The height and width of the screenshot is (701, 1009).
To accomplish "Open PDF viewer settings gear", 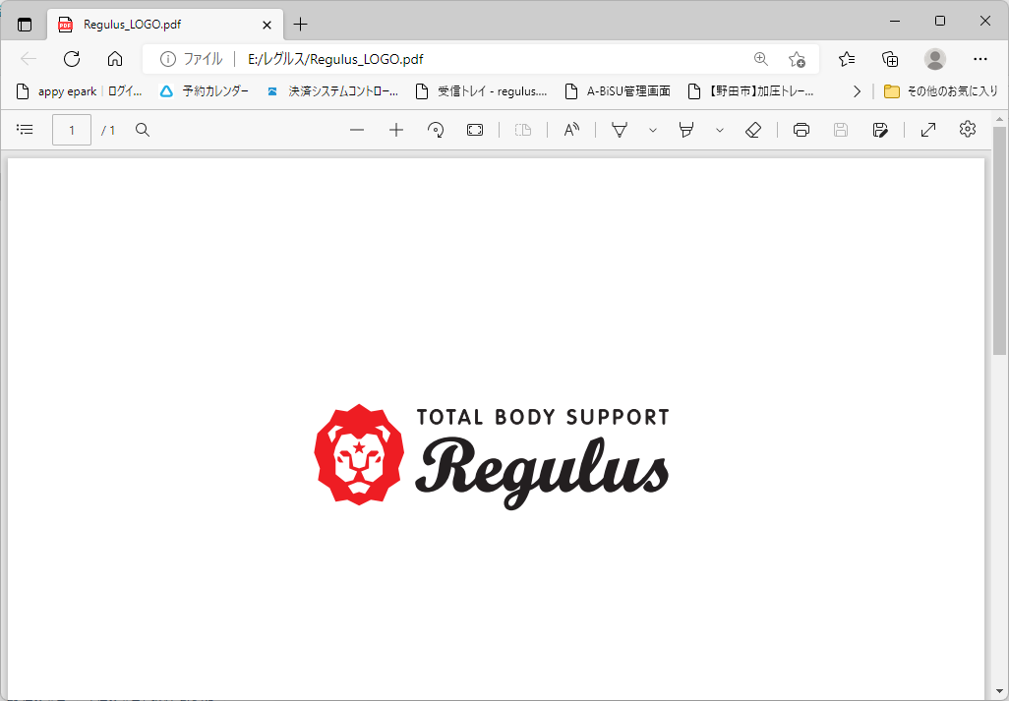I will [968, 130].
